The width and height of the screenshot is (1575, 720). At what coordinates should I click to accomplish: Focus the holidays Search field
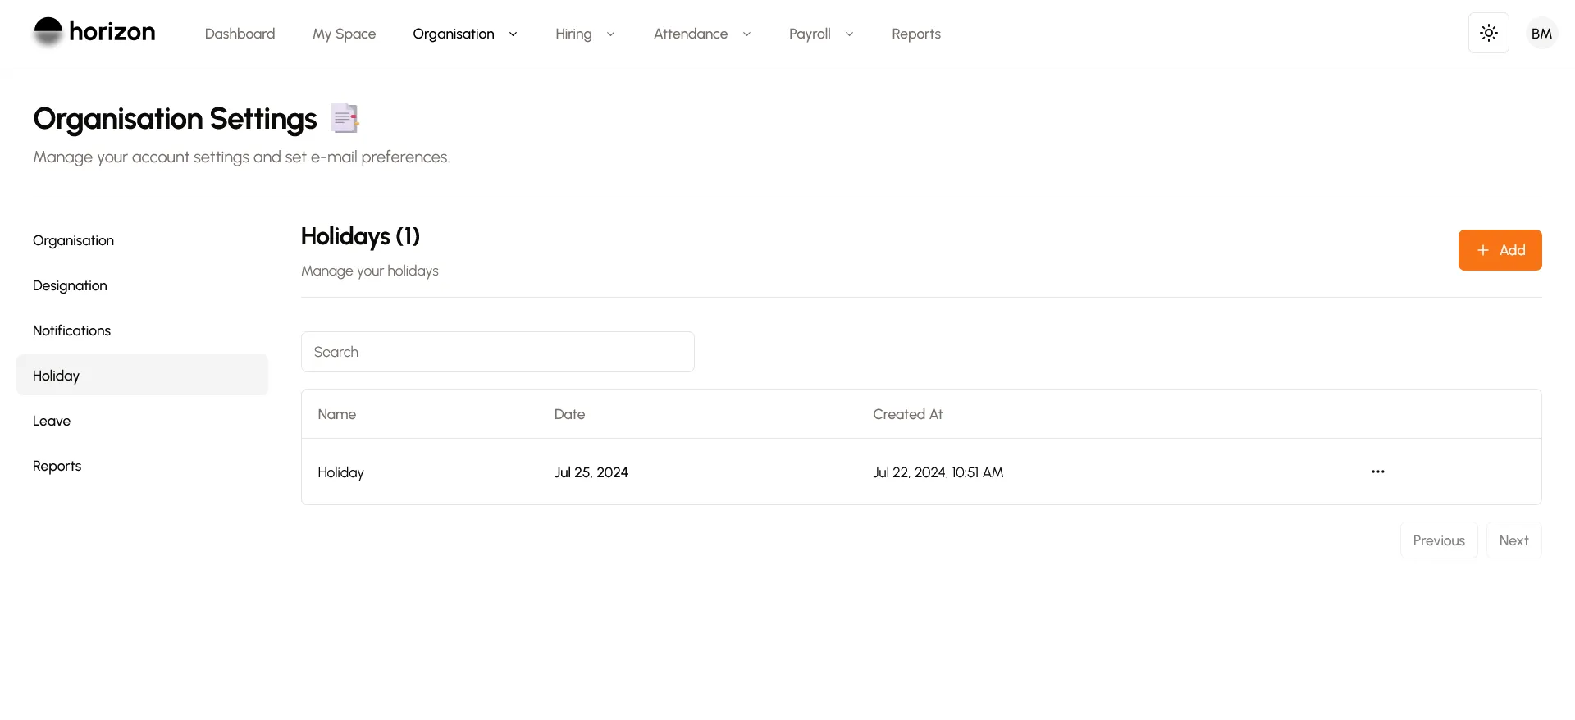coord(497,352)
